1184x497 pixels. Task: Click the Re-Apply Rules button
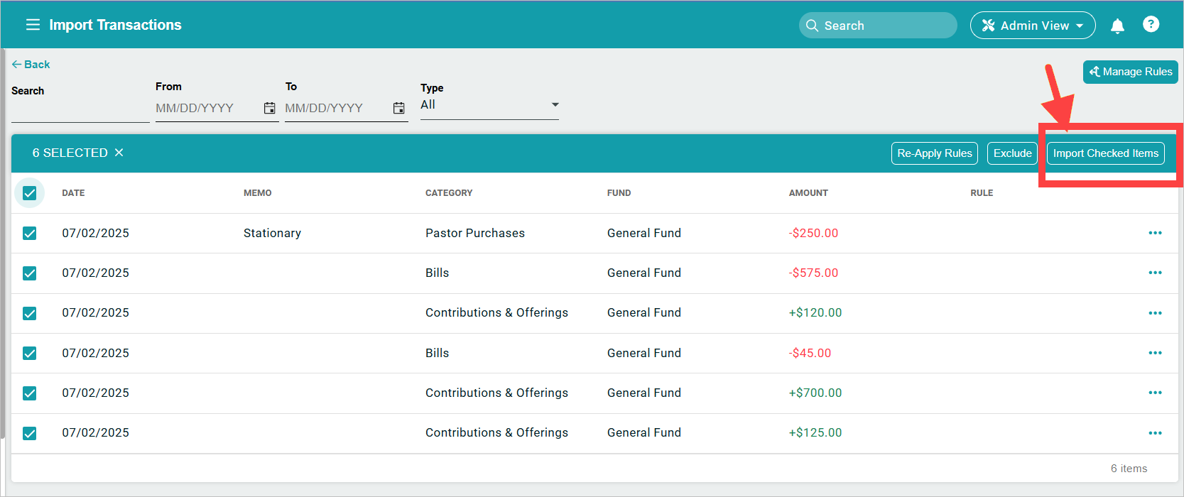pyautogui.click(x=935, y=153)
